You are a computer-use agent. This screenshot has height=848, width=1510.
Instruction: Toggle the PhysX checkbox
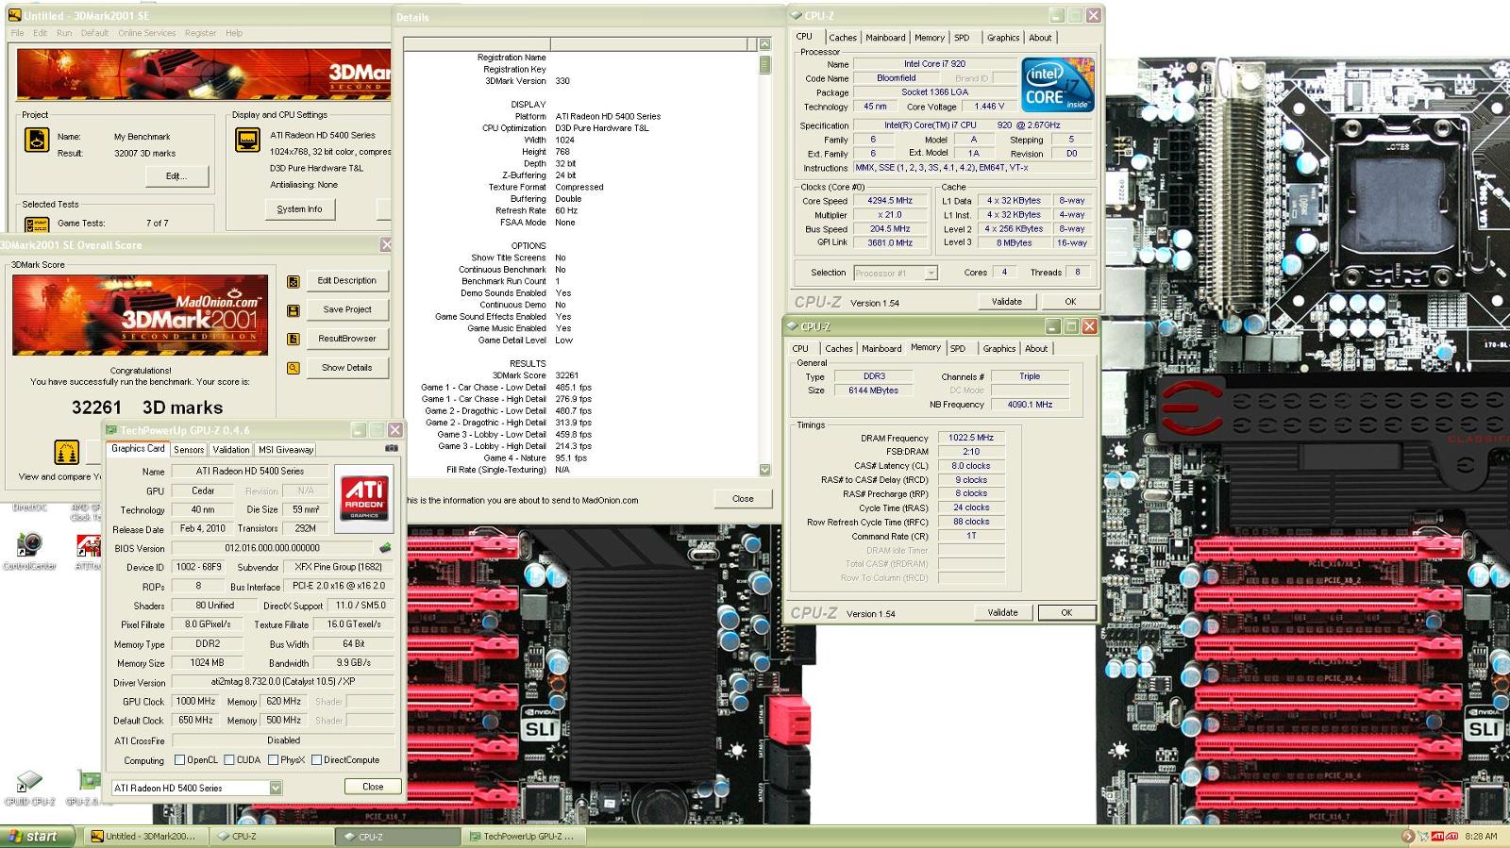click(273, 760)
